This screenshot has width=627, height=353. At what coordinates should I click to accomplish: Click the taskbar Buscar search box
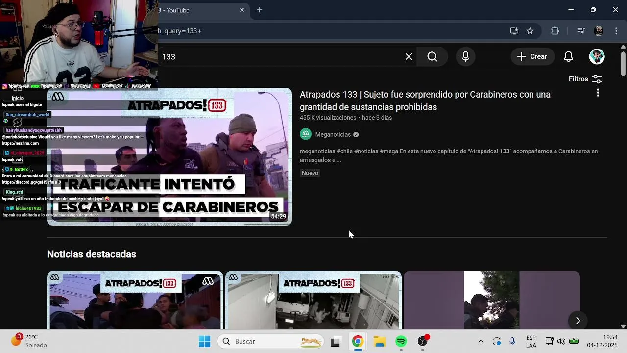tap(271, 341)
